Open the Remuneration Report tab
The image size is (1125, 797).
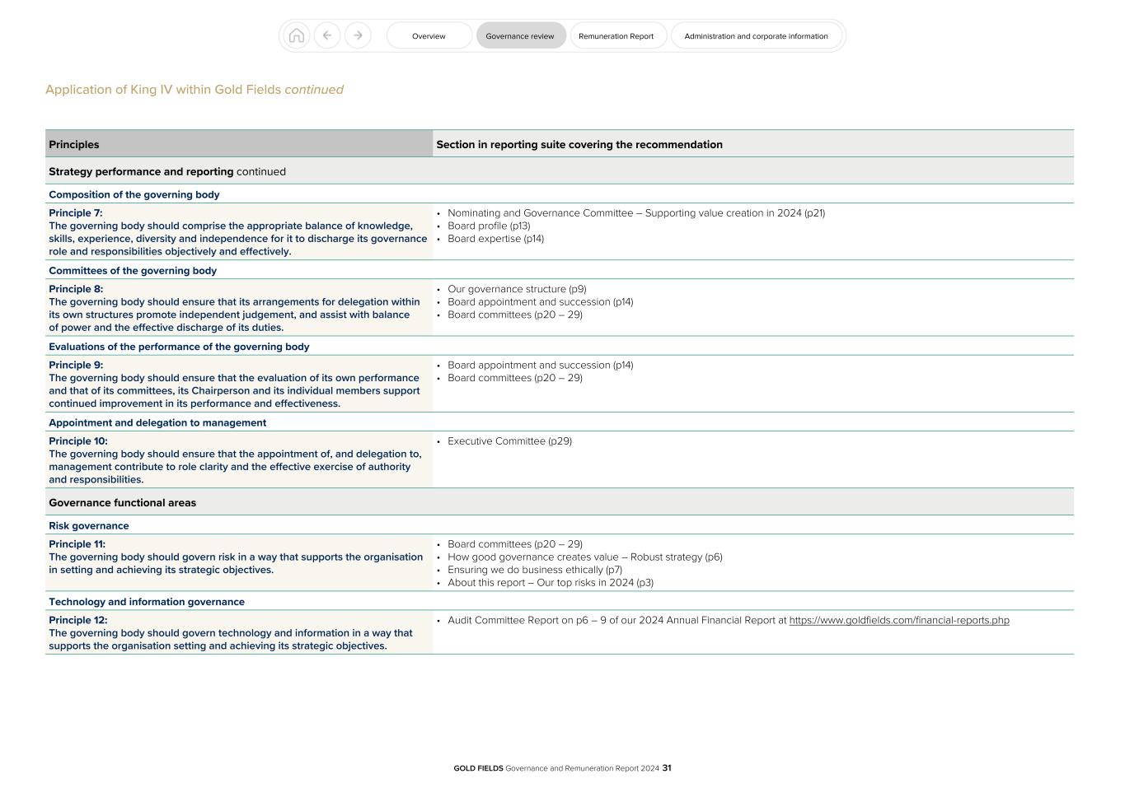(x=617, y=35)
